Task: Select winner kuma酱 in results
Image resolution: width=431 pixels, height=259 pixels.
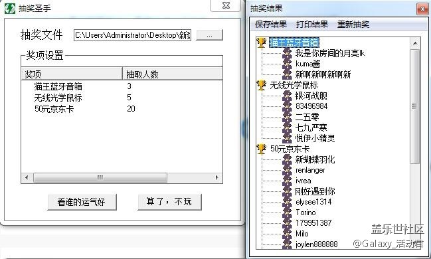Action: pos(307,64)
